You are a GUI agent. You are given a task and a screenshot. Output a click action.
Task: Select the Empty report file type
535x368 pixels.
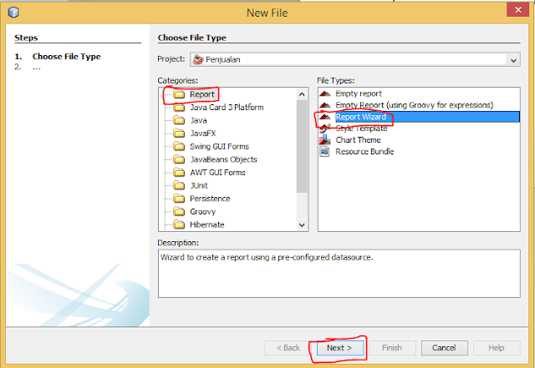(359, 93)
